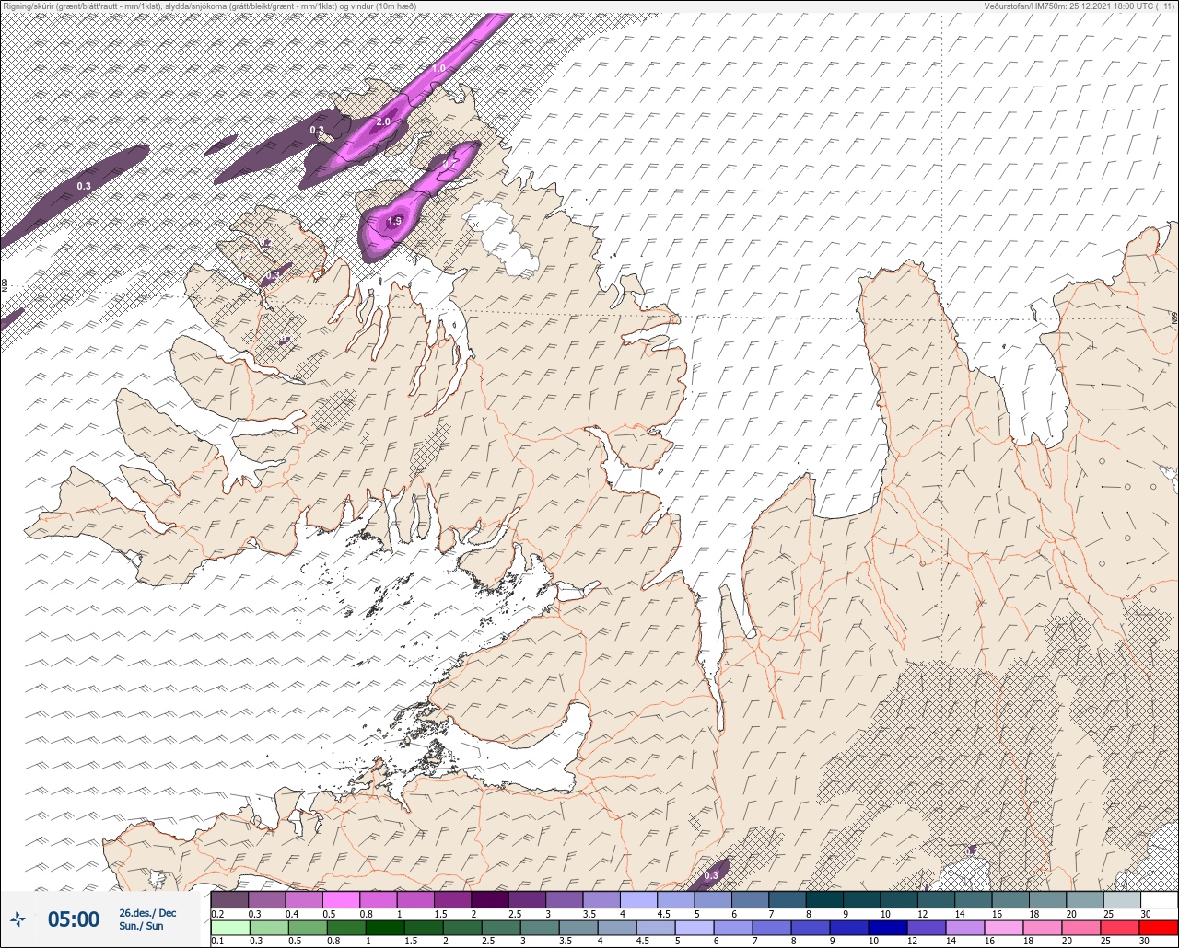Click the darkest purple 2 snow legend swatch
Screen dimensions: 1179x948
(x=489, y=899)
